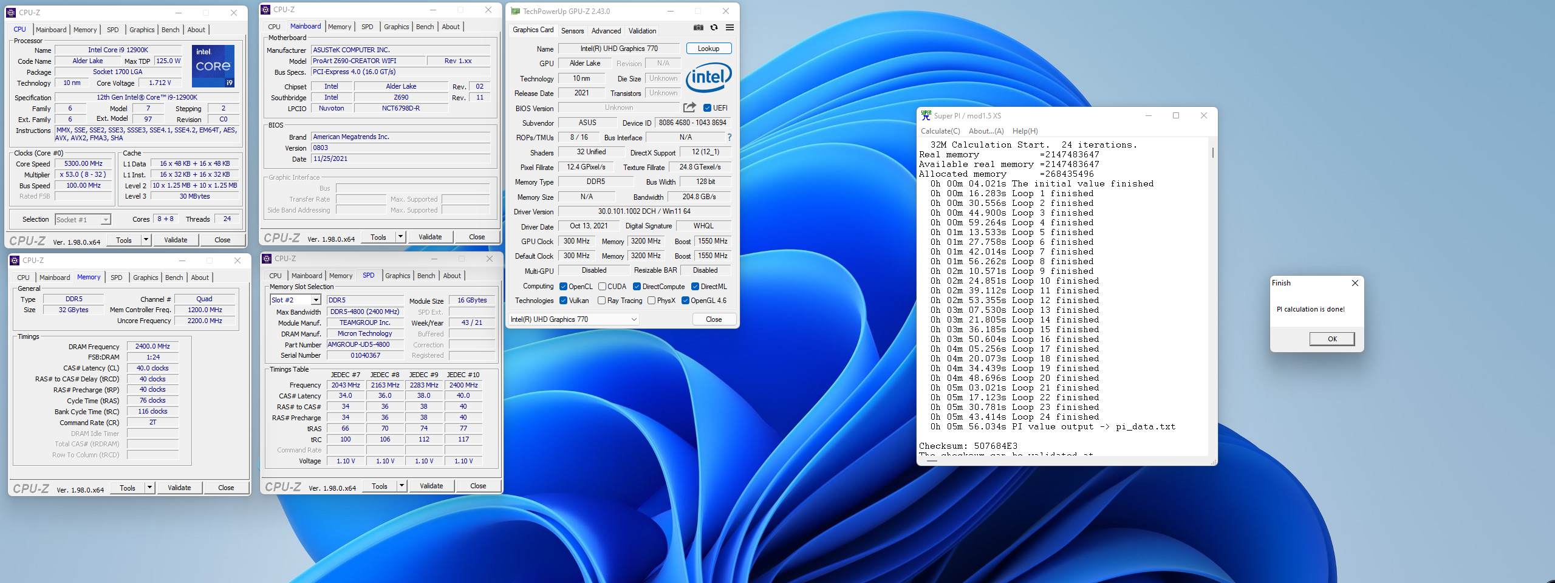1555x583 pixels.
Task: Click the BIOS export share icon
Action: pyautogui.click(x=689, y=107)
